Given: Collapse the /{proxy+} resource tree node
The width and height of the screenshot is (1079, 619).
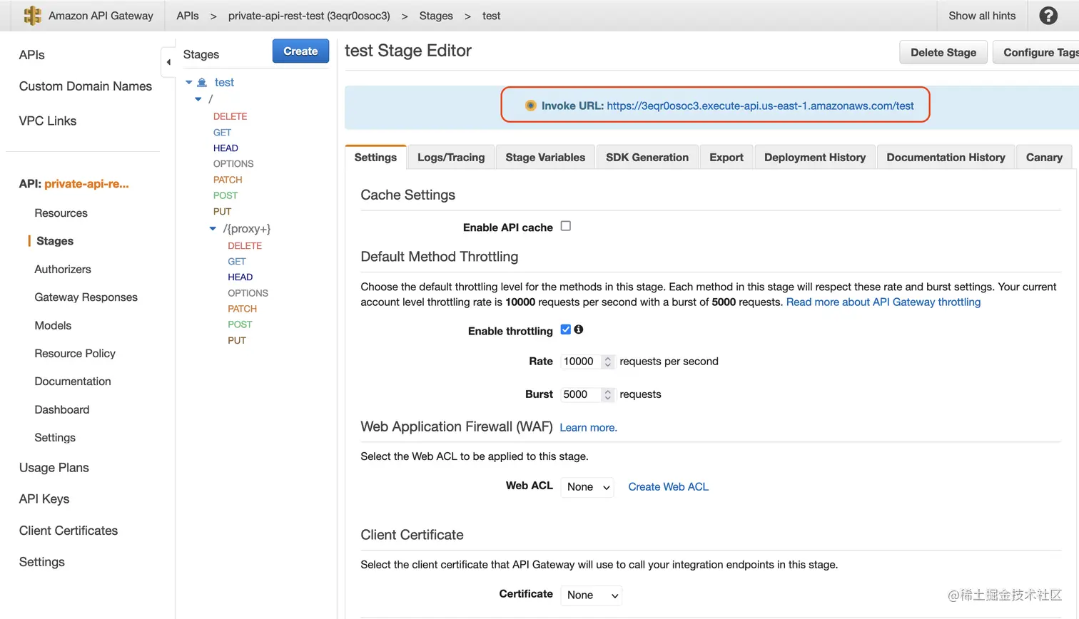Looking at the screenshot, I should [x=213, y=229].
